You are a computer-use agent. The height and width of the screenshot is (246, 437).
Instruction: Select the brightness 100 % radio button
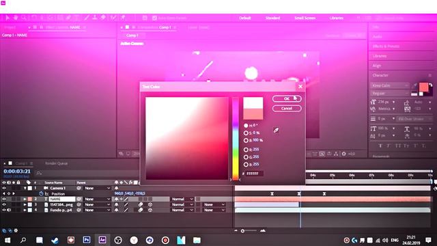[x=246, y=140]
